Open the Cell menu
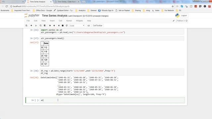 (60, 21)
